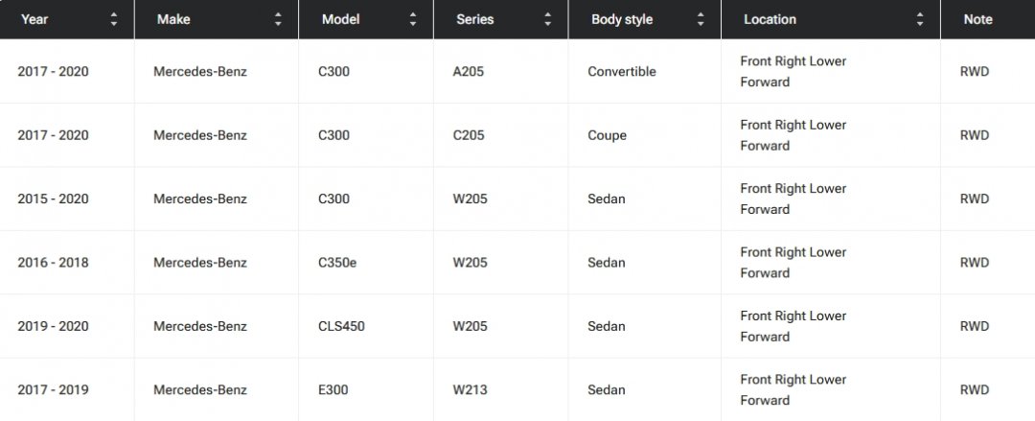Image resolution: width=1035 pixels, height=421 pixels.
Task: Select the Coupe body style cell
Action: [607, 135]
